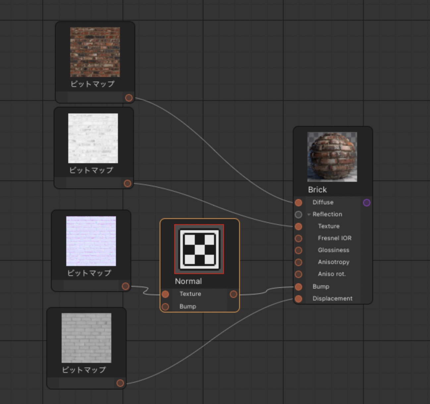Select the red brick bitmap thumbnail
Viewport: 430px width, 404px height.
point(95,52)
